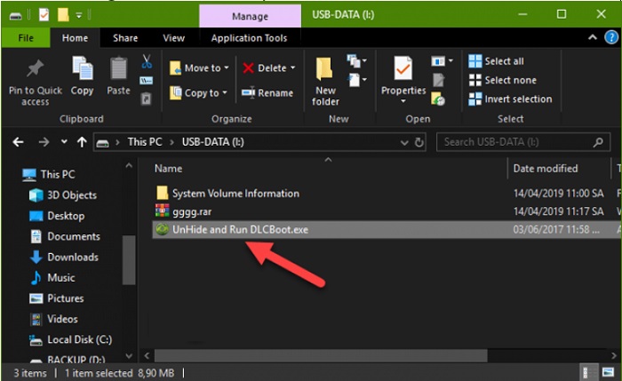Click the Refresh icon in address bar

[x=419, y=142]
